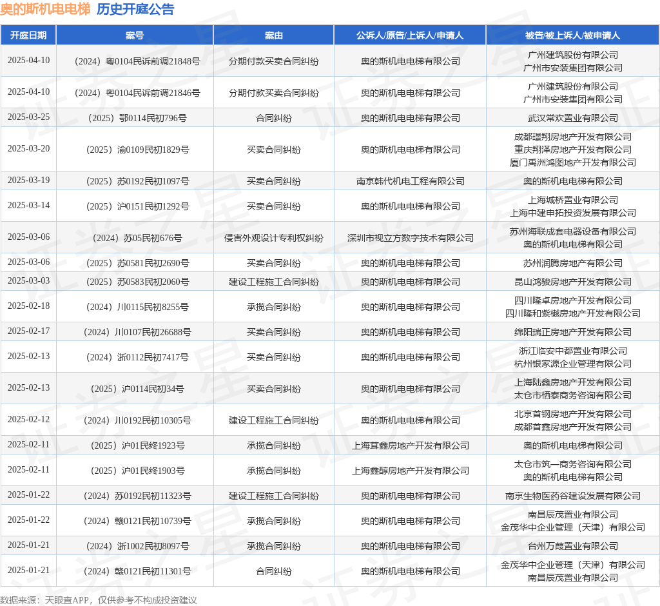Image resolution: width=660 pixels, height=606 pixels.
Task: Click the date 2025-03-19
Action: [28, 181]
